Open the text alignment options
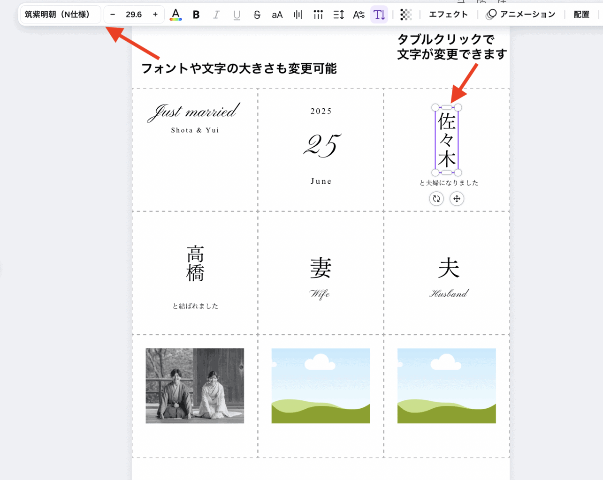Viewport: 603px width, 480px height. [298, 15]
